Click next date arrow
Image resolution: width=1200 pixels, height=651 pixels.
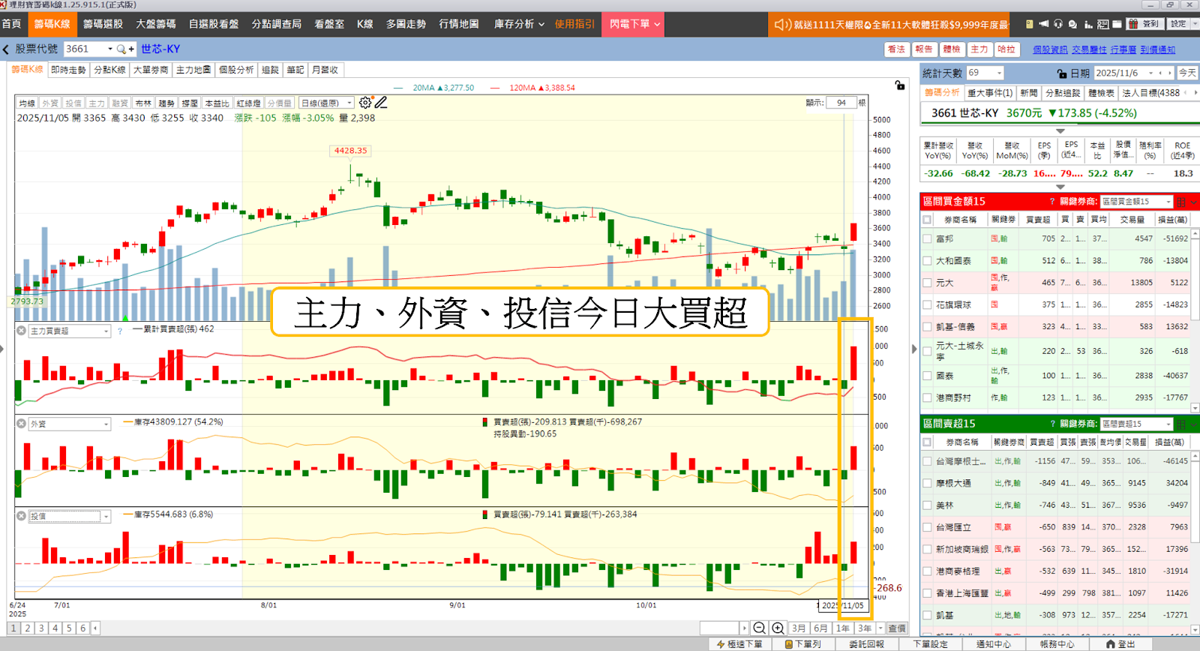click(x=1169, y=73)
